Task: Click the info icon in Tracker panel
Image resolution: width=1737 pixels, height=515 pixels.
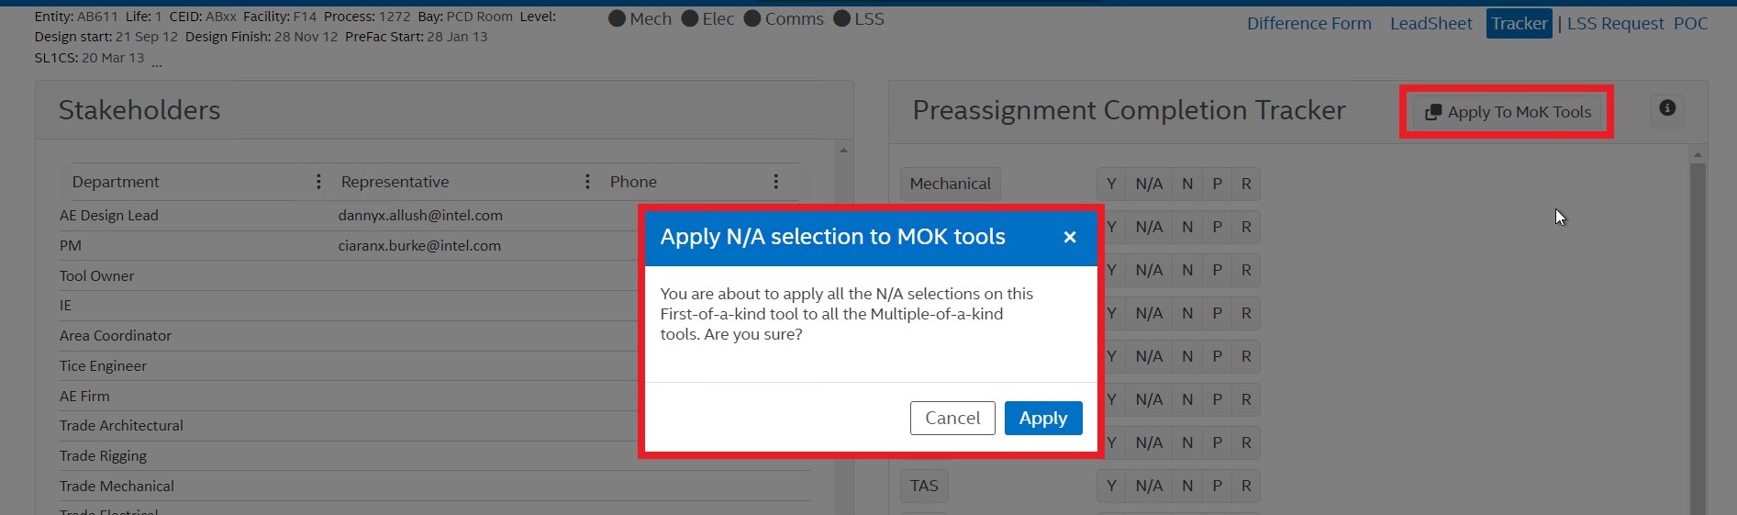Action: click(1667, 108)
